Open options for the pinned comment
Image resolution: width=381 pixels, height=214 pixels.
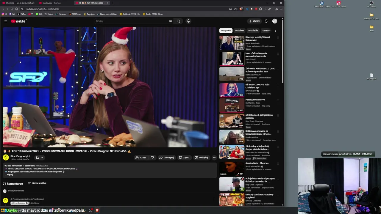coord(214,199)
